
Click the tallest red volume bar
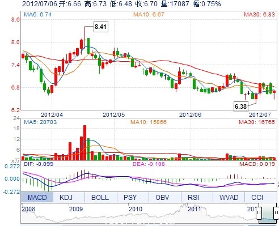coord(84,143)
